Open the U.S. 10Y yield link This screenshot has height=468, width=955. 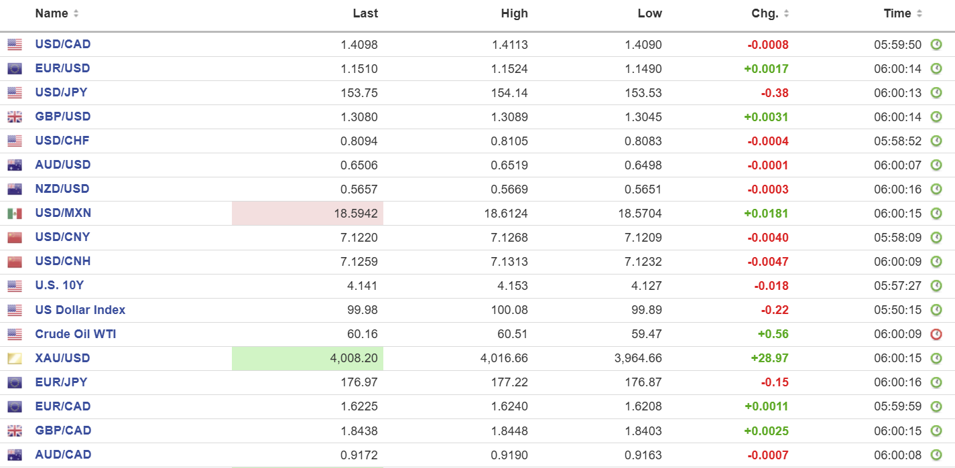tap(60, 285)
